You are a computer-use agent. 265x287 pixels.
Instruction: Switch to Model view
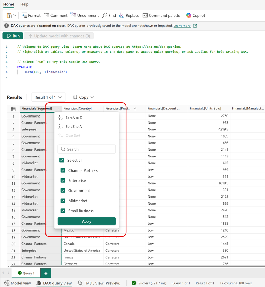tap(18, 283)
